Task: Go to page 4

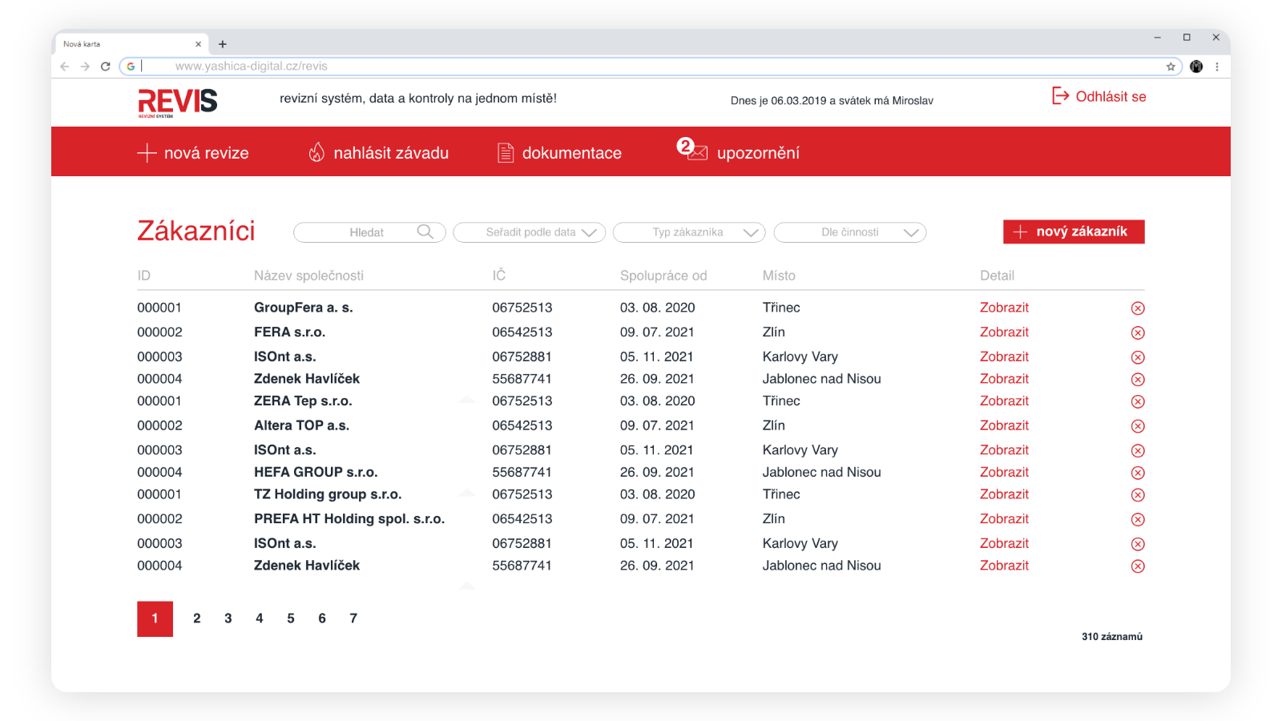Action: pos(260,618)
